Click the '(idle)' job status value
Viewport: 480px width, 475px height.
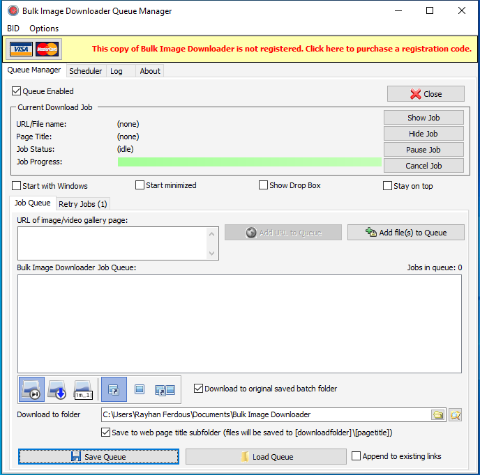125,149
